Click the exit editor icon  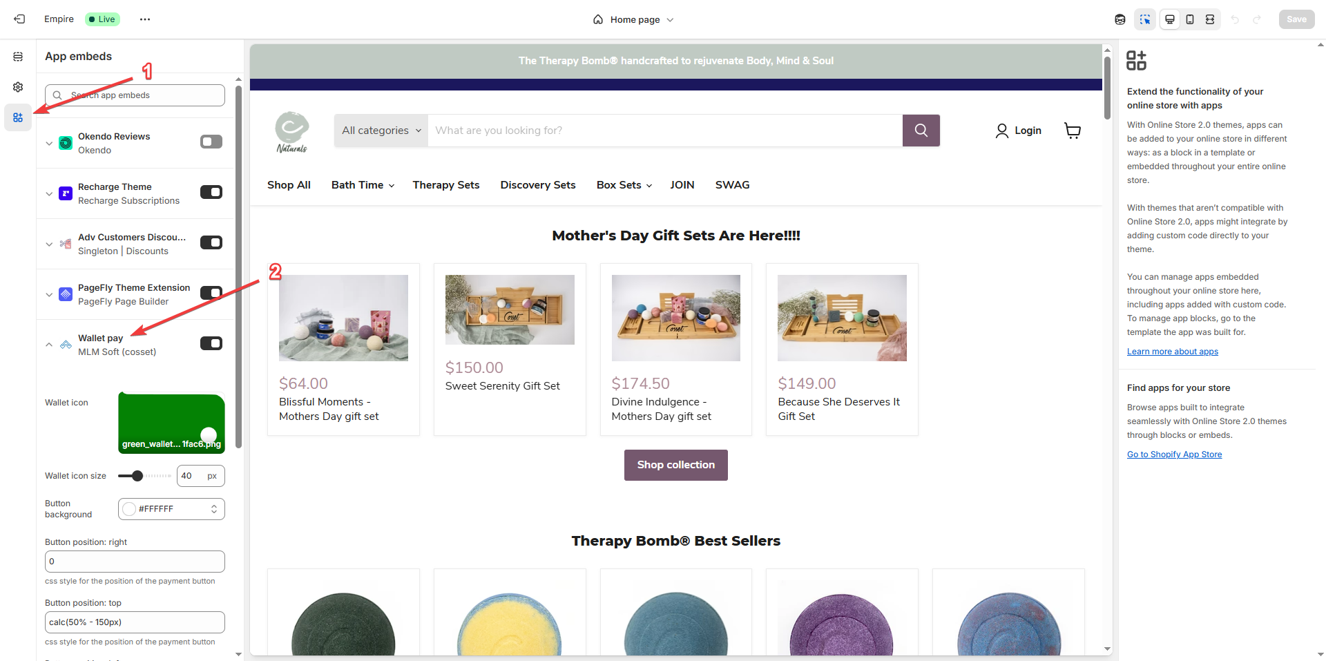(x=19, y=19)
